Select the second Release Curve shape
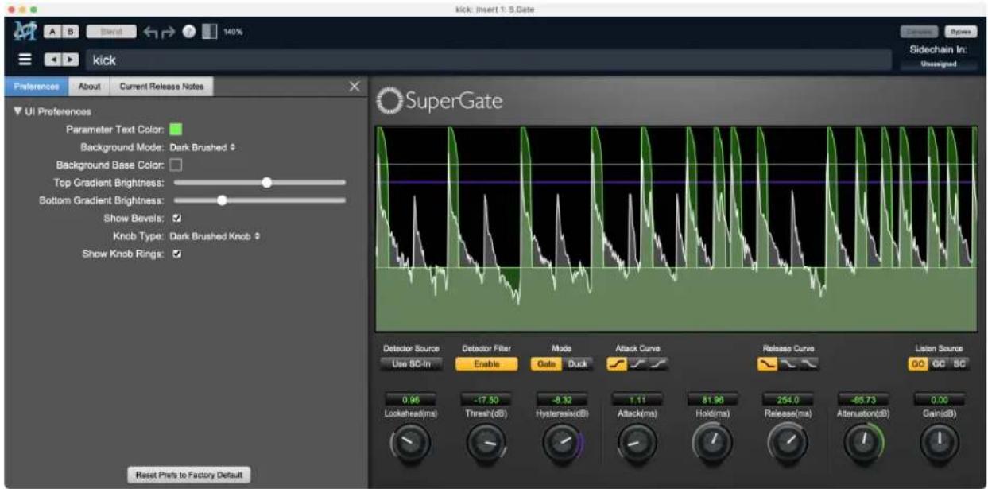 click(x=788, y=363)
